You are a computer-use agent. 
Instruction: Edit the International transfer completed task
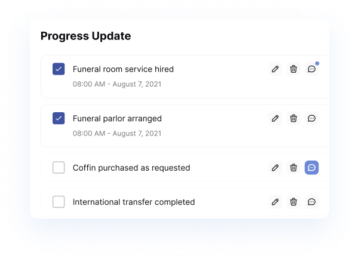275,202
